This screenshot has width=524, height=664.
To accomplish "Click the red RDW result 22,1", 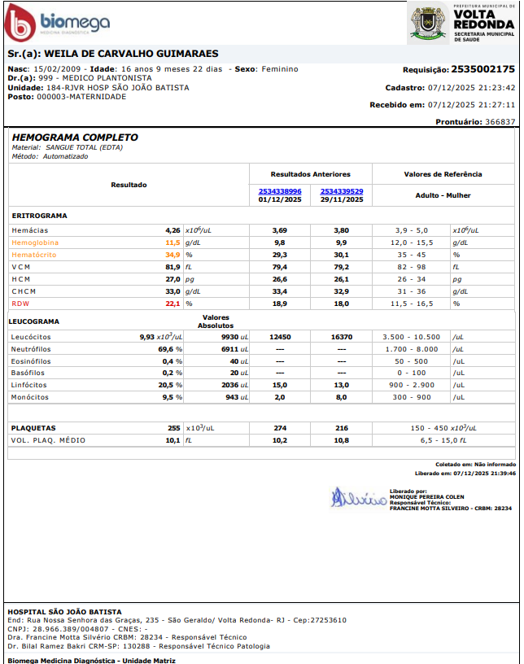I will pyautogui.click(x=172, y=304).
